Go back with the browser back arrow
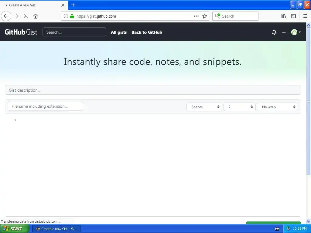 click(x=6, y=16)
